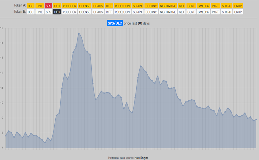Pick VOUCHER as Token A
The image size is (259, 160).
(69, 6)
